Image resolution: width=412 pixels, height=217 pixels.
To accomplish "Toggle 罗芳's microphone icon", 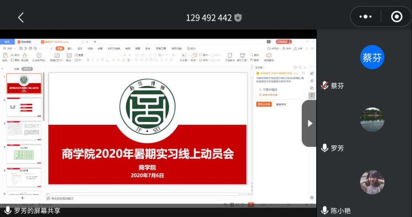I will (325, 148).
